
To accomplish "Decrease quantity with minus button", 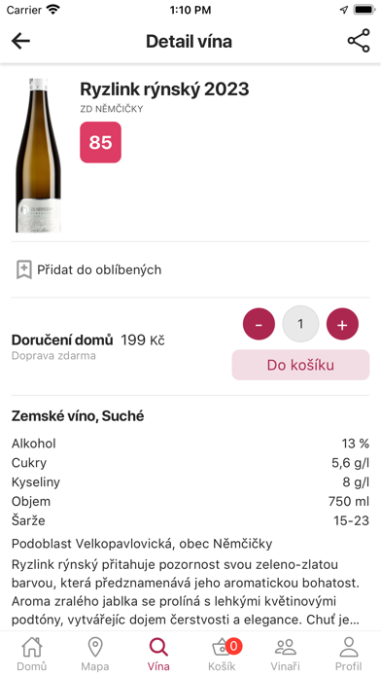I will (259, 324).
